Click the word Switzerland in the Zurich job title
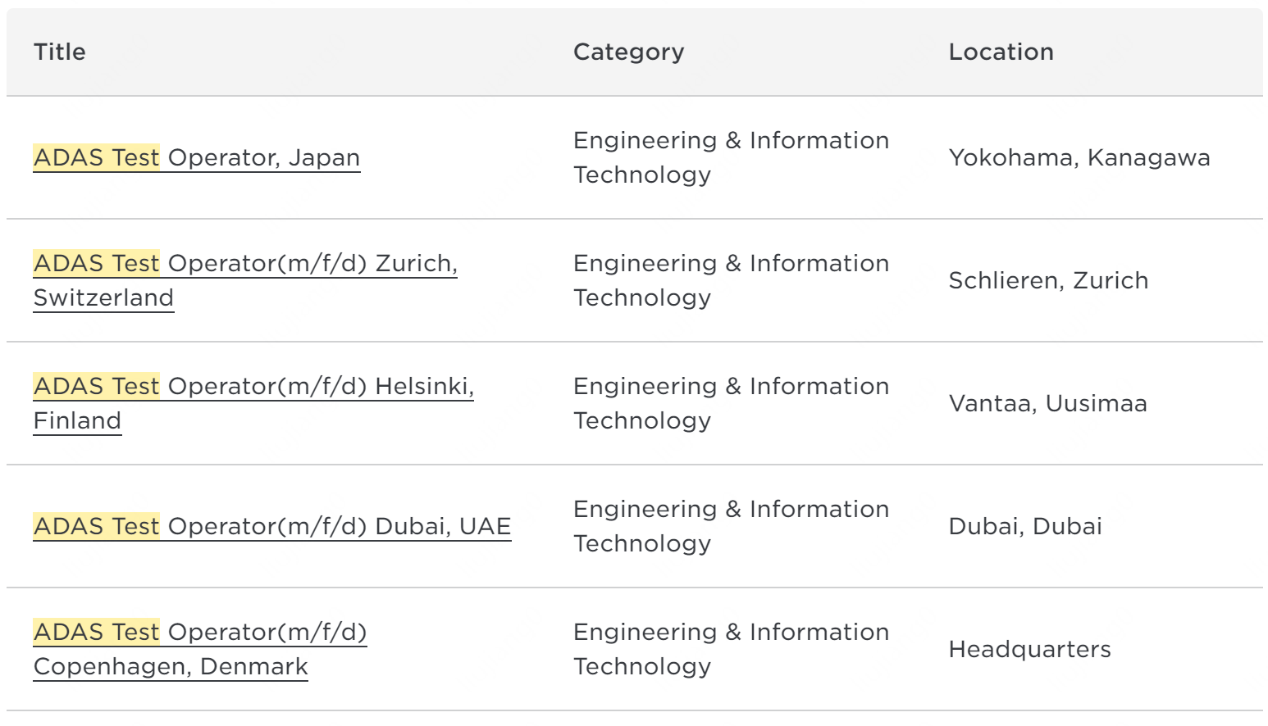This screenshot has height=726, width=1268. pos(103,297)
